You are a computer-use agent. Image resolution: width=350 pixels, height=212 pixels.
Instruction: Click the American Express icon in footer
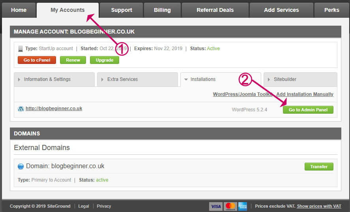click(x=242, y=206)
